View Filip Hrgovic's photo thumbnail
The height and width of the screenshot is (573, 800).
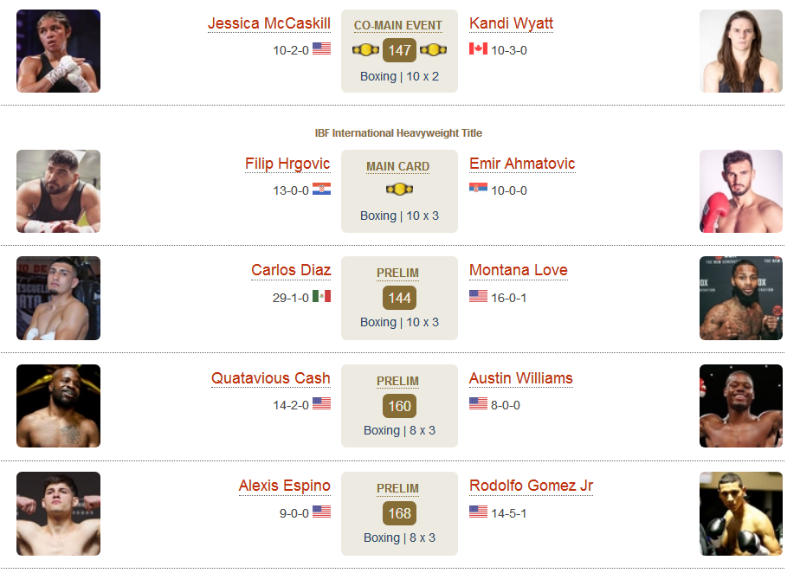point(58,191)
